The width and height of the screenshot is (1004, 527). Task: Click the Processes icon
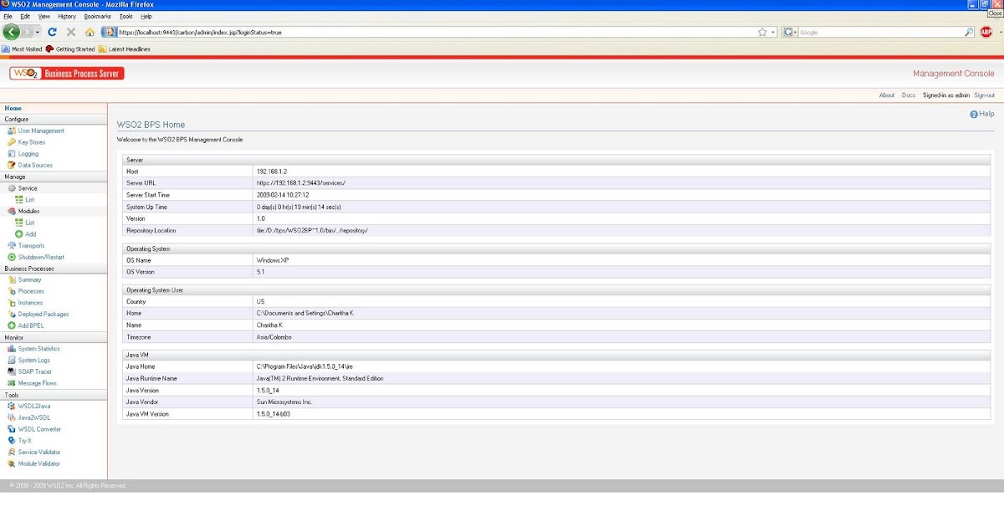click(x=11, y=291)
